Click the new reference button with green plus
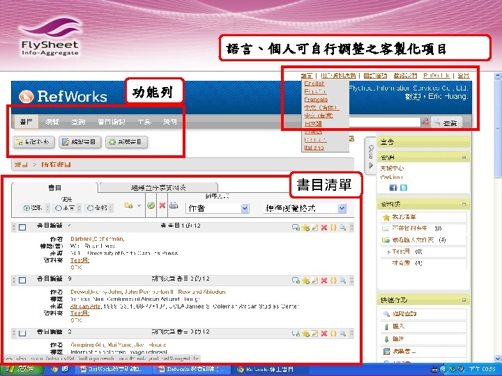The image size is (502, 376). [x=126, y=141]
